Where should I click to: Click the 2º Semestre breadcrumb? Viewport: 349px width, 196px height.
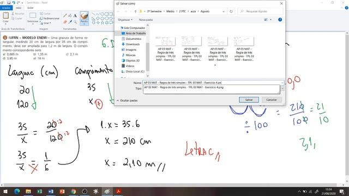point(154,11)
